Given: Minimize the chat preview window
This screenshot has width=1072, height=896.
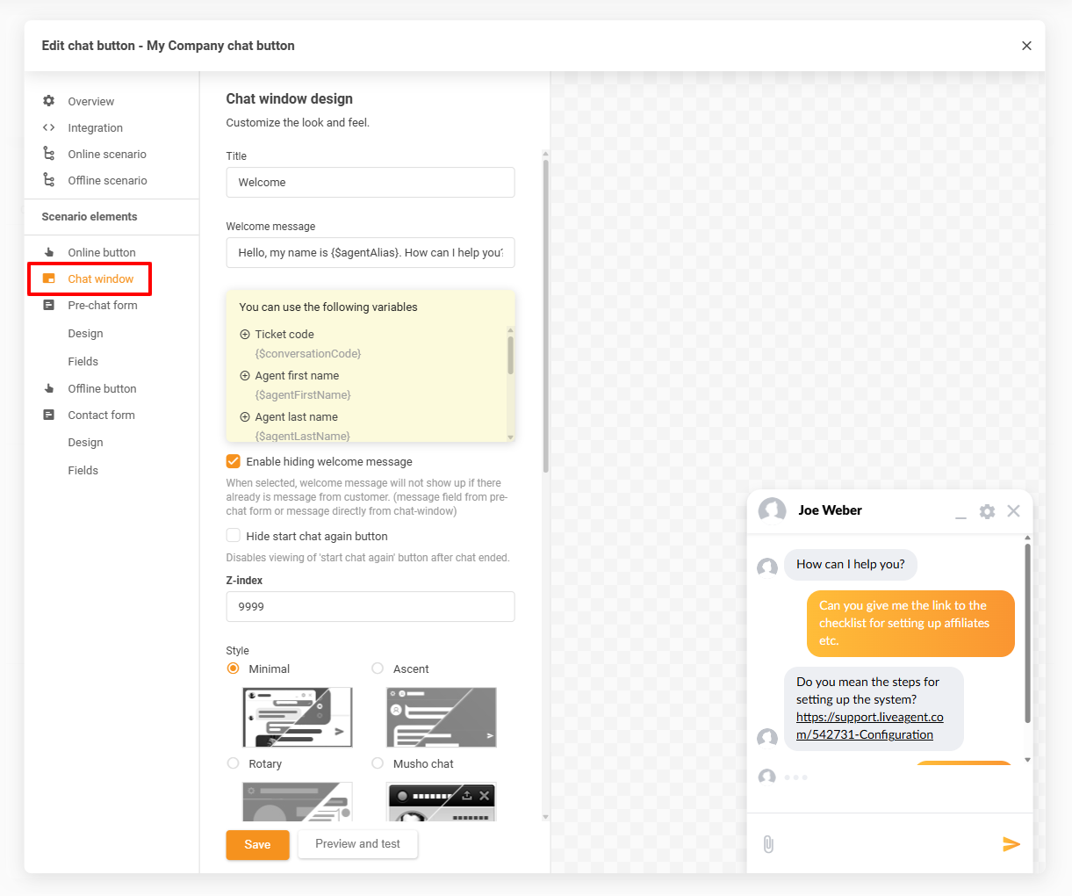Looking at the screenshot, I should [x=960, y=513].
